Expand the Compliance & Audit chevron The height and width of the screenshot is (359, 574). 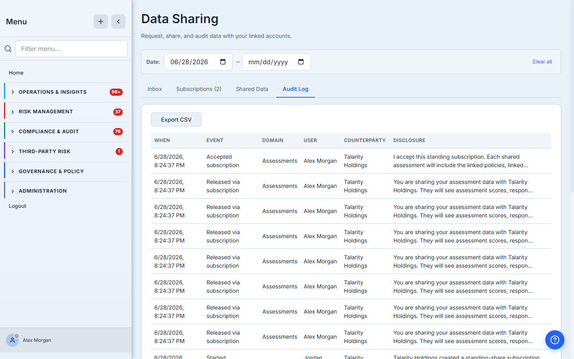click(x=13, y=132)
